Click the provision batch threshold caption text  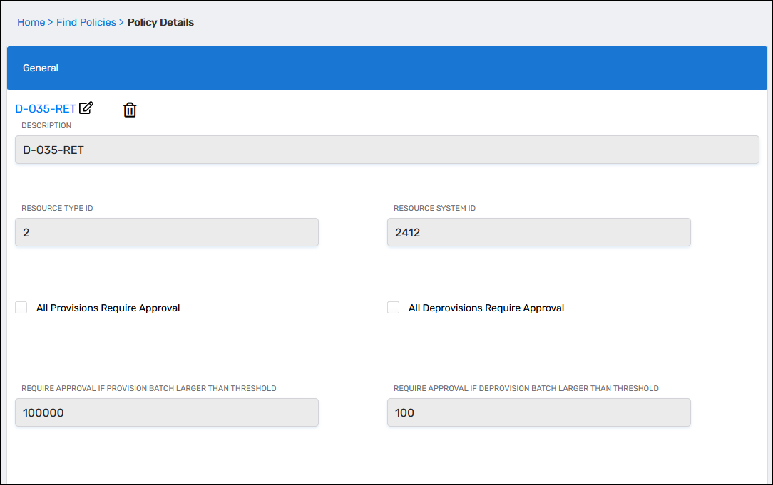(x=148, y=389)
